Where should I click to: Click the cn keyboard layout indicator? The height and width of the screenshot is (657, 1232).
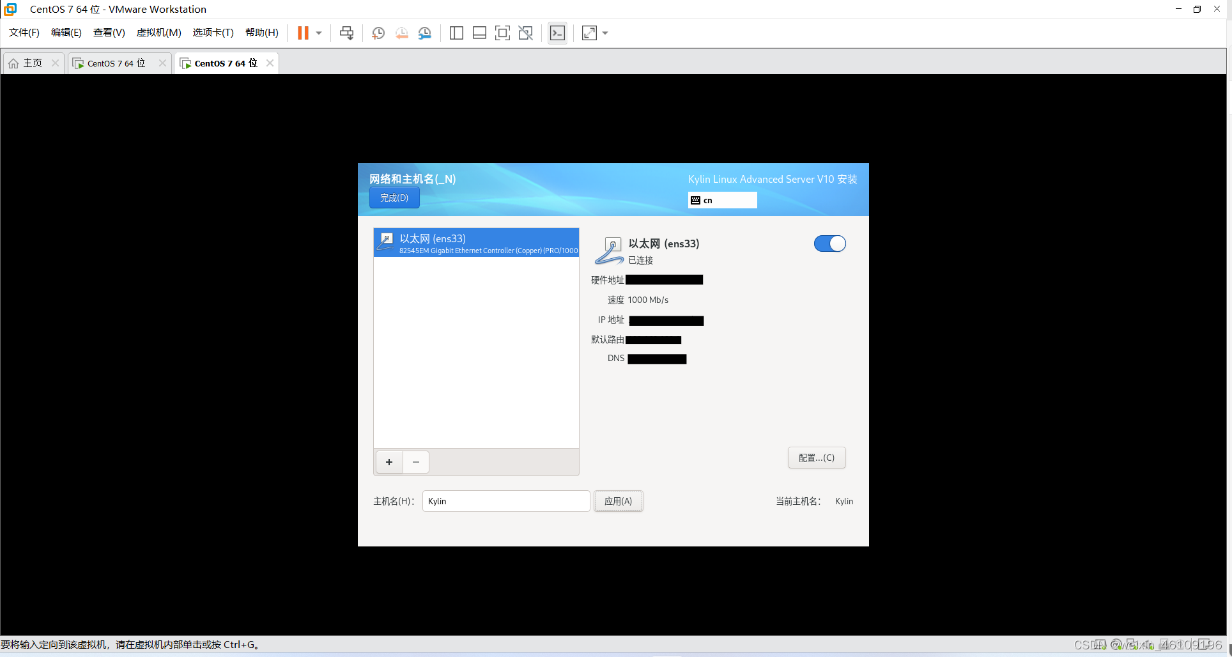tap(723, 200)
